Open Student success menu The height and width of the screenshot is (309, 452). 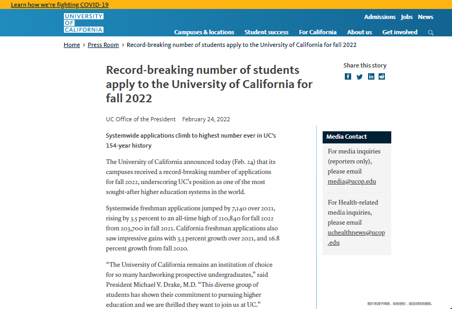click(266, 32)
